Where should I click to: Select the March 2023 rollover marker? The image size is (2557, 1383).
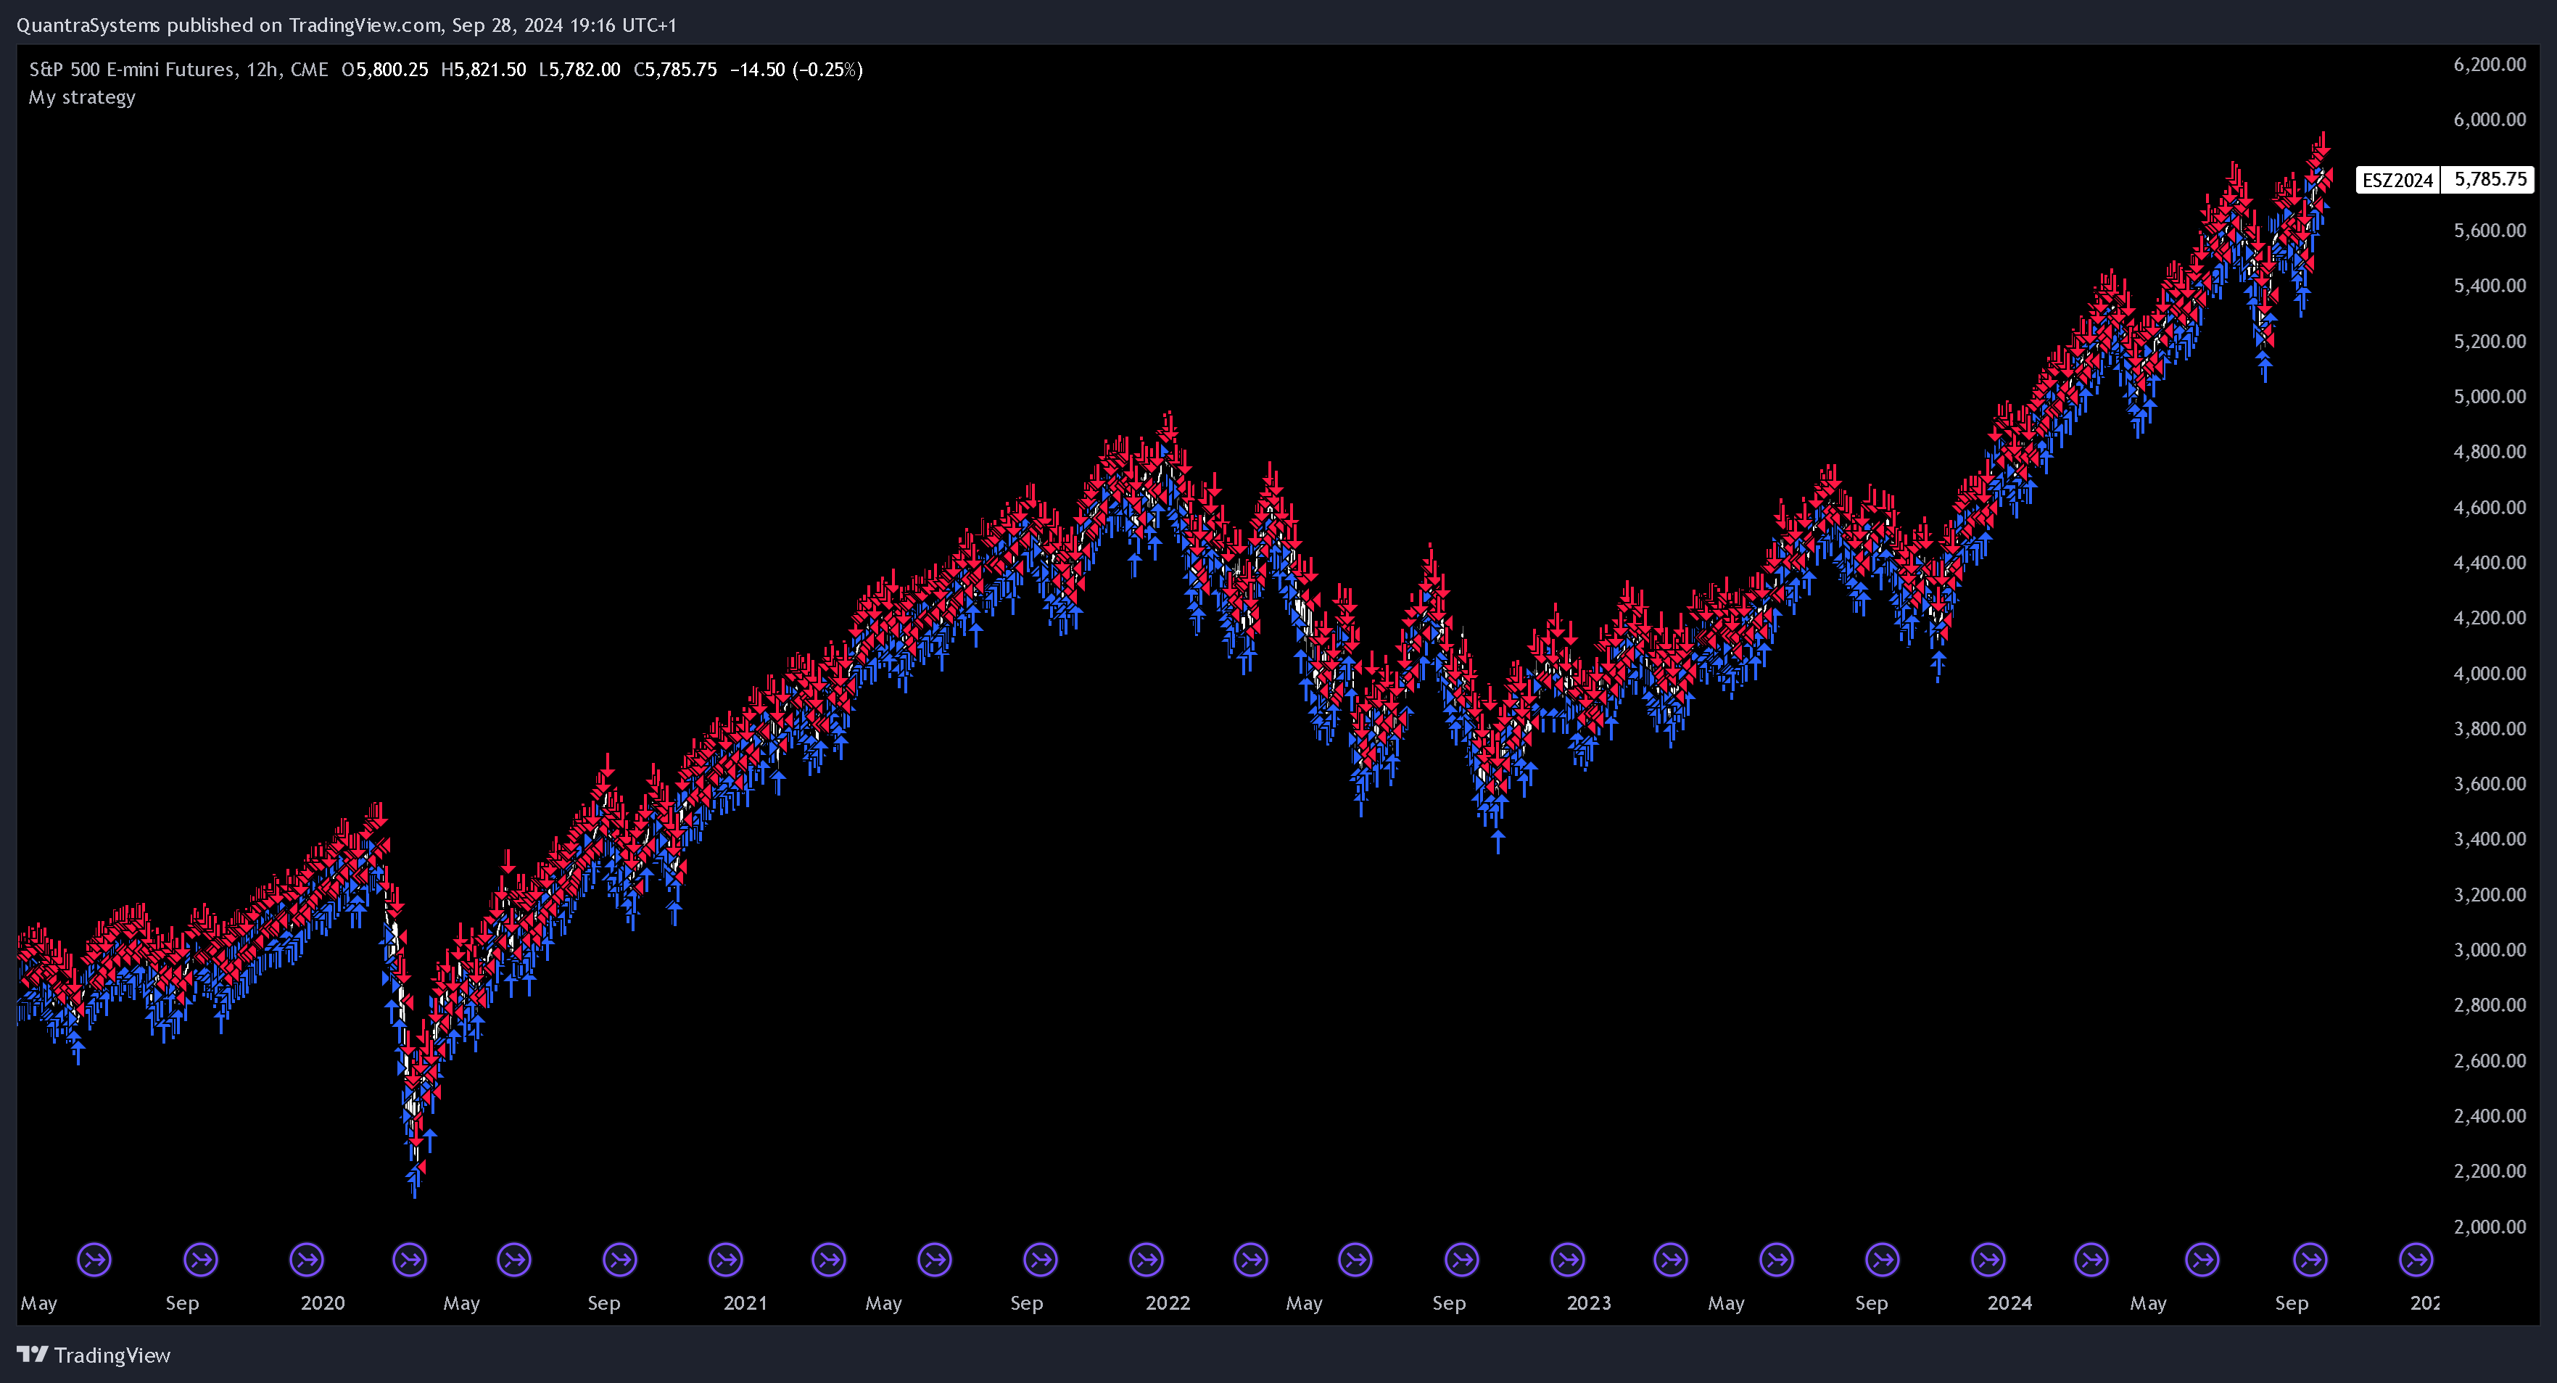(x=1671, y=1260)
